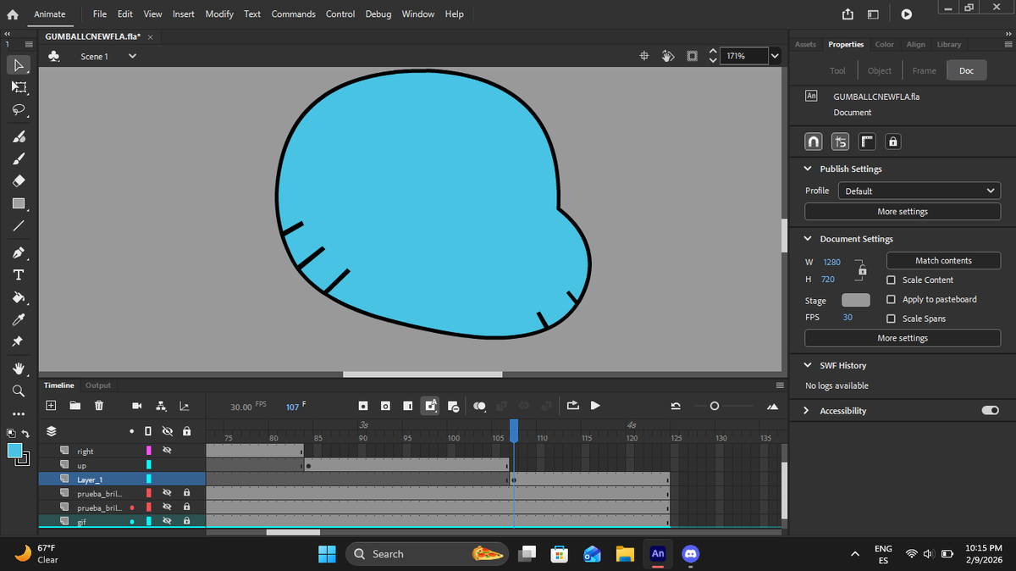Toggle the Snap to Objects magnet button
This screenshot has width=1016, height=571.
[814, 141]
